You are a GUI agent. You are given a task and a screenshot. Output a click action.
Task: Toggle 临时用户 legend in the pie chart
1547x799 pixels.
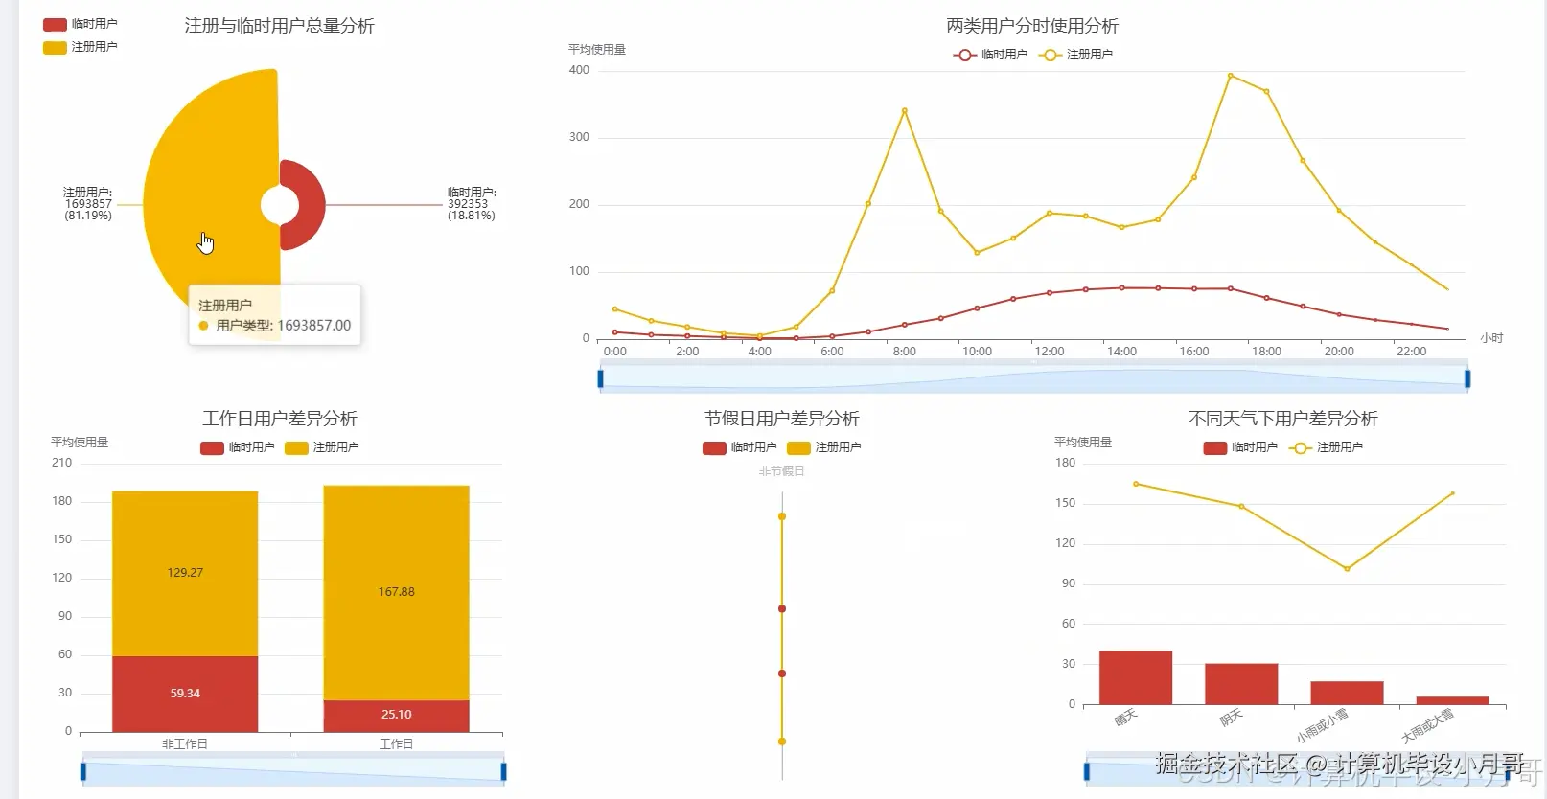pos(80,24)
